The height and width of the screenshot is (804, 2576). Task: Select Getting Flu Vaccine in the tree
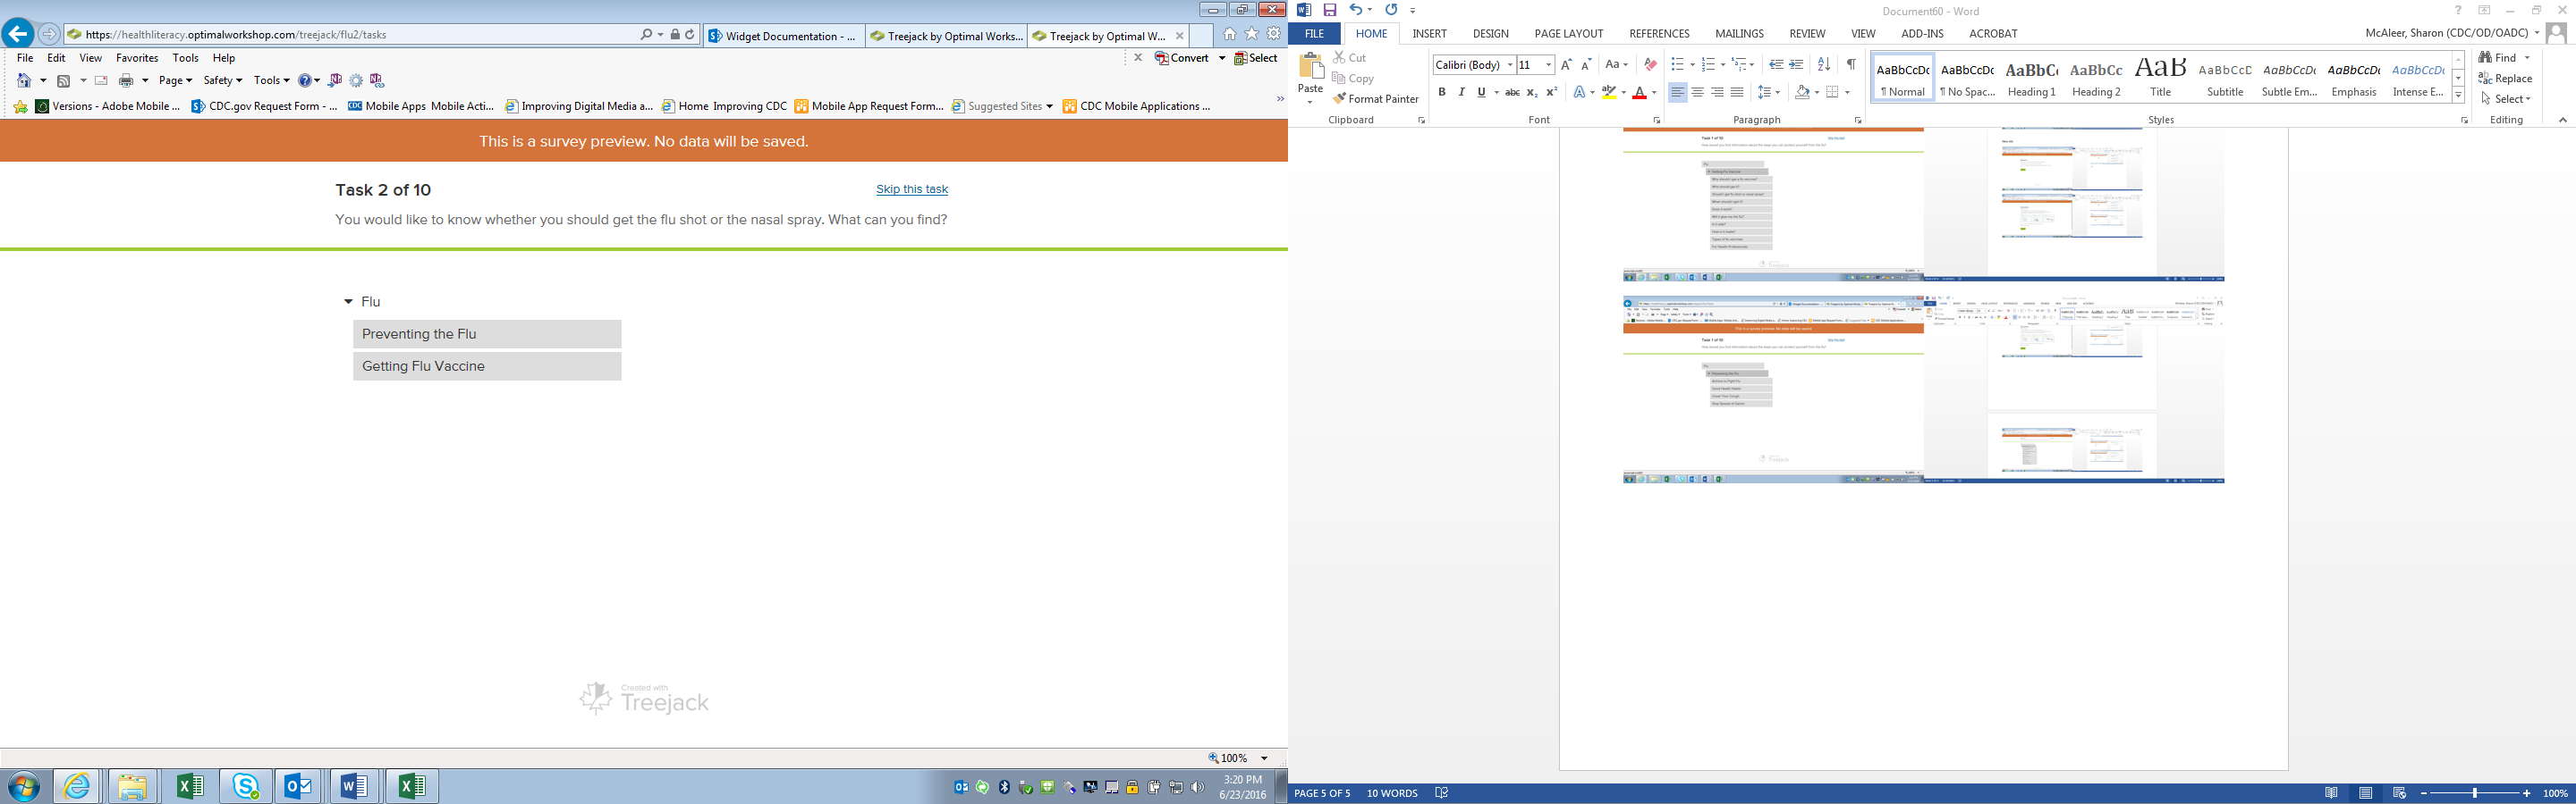tap(487, 366)
